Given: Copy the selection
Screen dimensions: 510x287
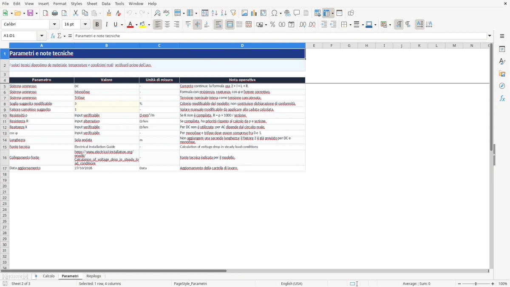Looking at the screenshot, I should [x=85, y=13].
